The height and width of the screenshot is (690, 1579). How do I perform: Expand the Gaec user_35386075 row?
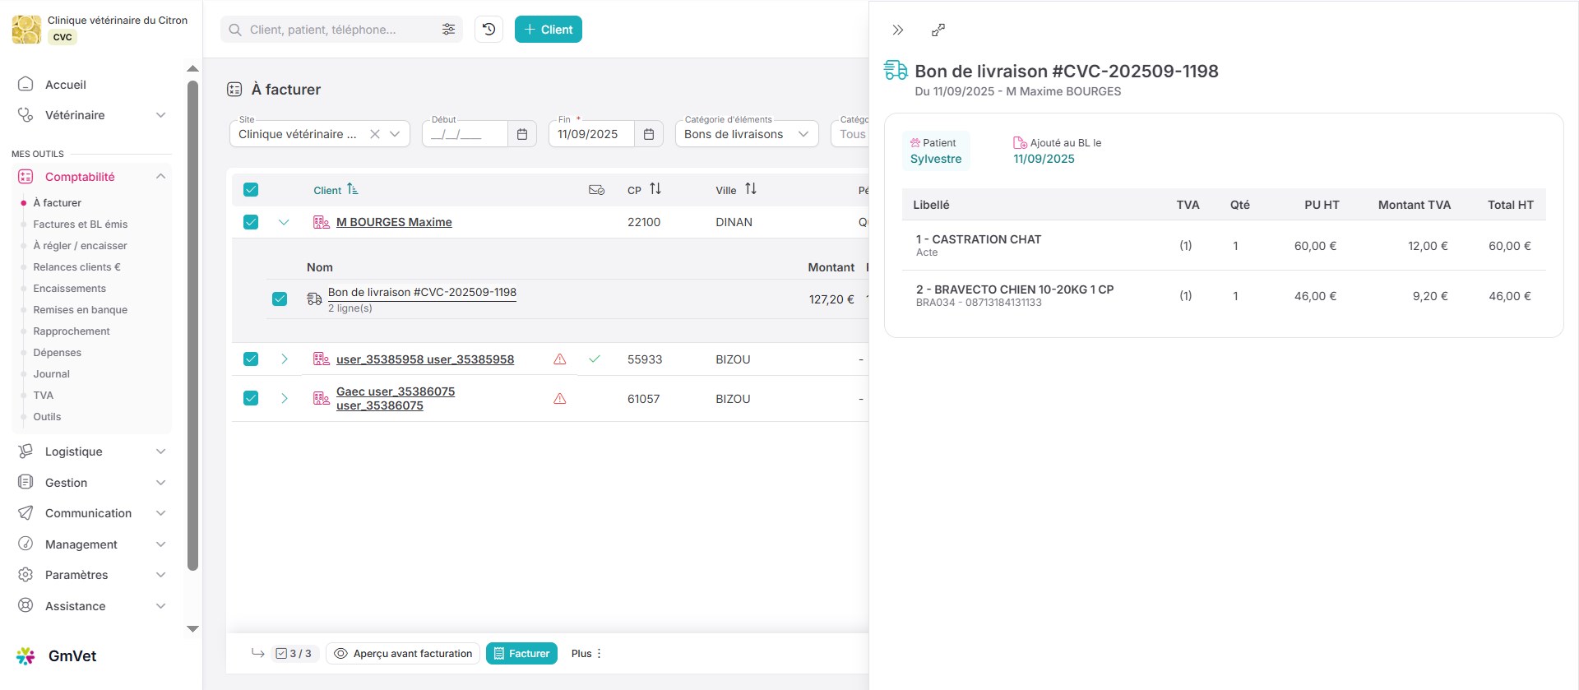tap(284, 399)
